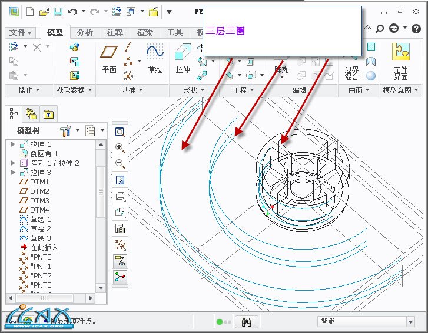The width and height of the screenshot is (428, 333).
Task: Expand the 拉伸 1 tree node
Action: pyautogui.click(x=14, y=144)
